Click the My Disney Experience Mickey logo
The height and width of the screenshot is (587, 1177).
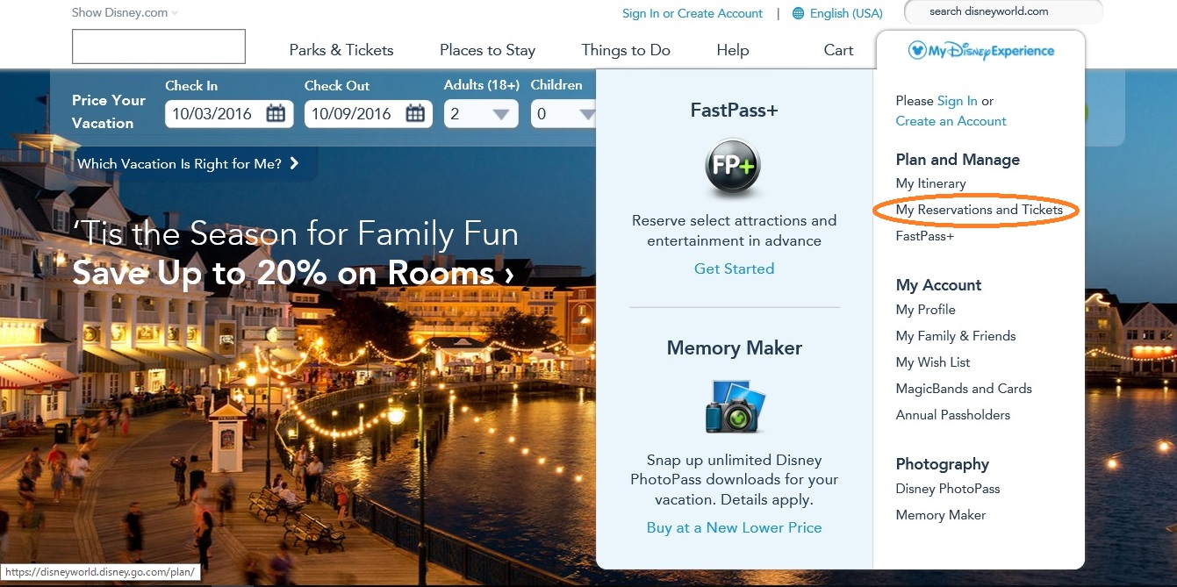pyautogui.click(x=917, y=50)
